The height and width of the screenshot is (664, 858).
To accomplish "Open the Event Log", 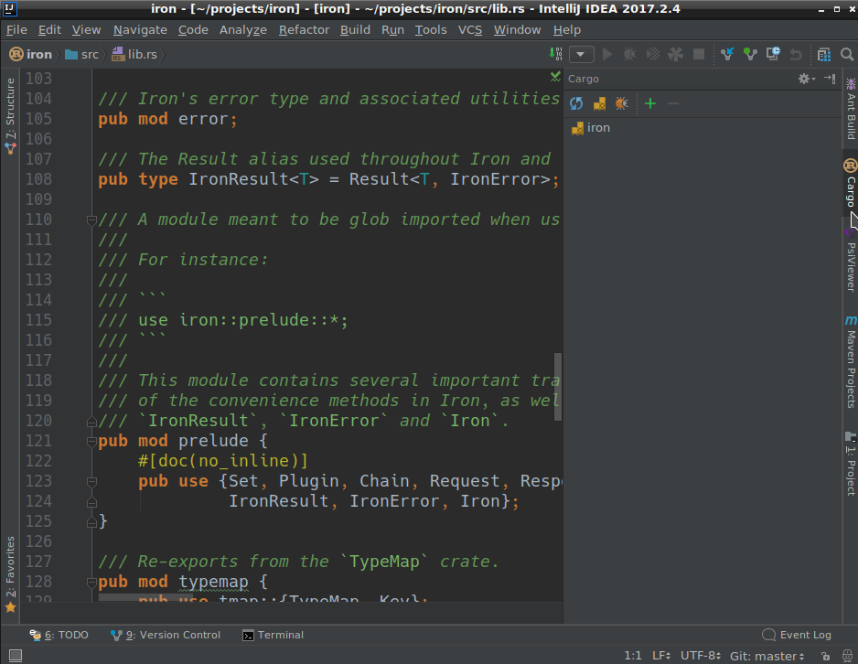I will click(797, 635).
